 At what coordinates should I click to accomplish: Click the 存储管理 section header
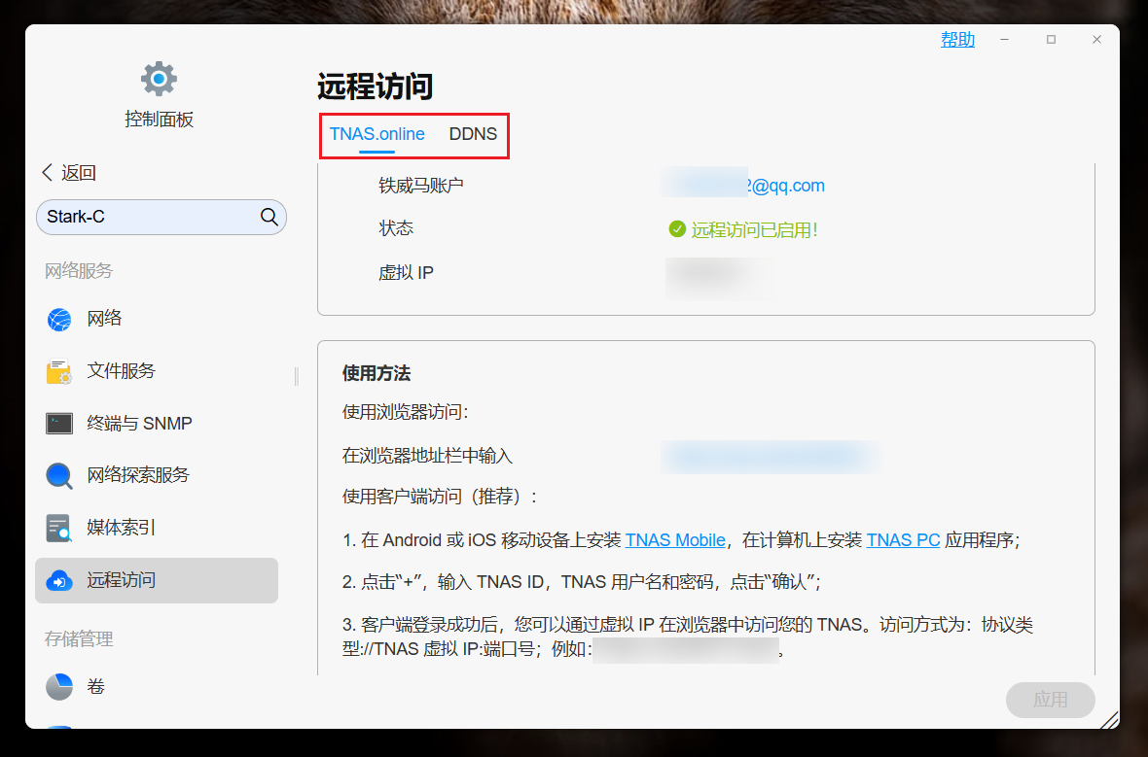point(79,639)
